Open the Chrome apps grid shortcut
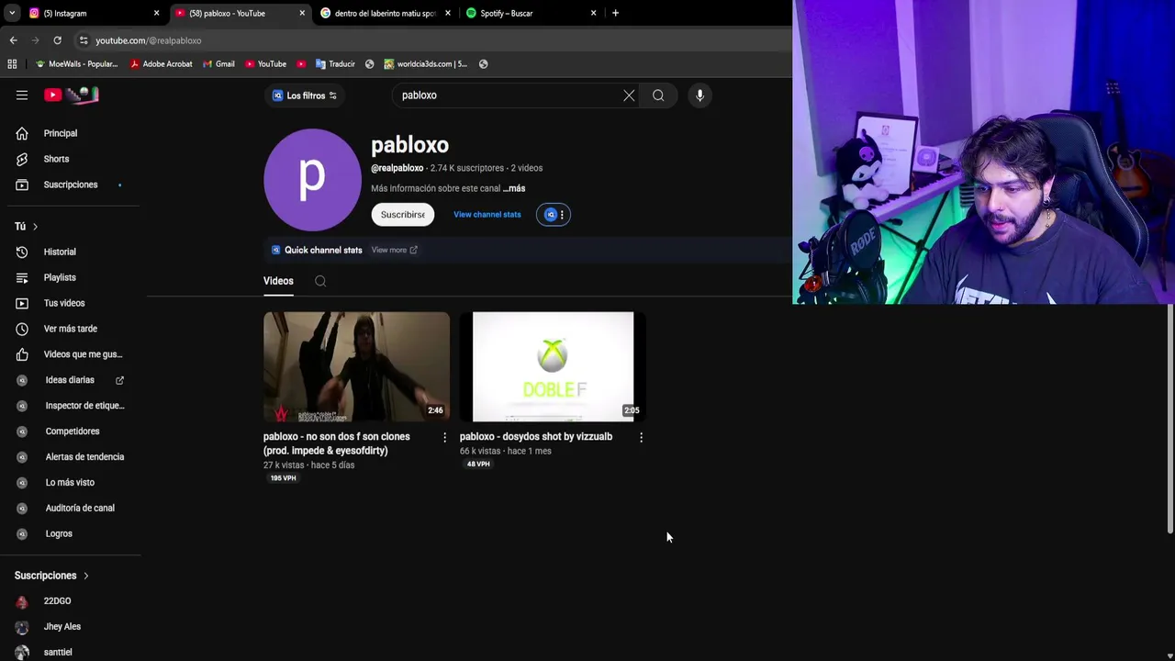 (12, 64)
